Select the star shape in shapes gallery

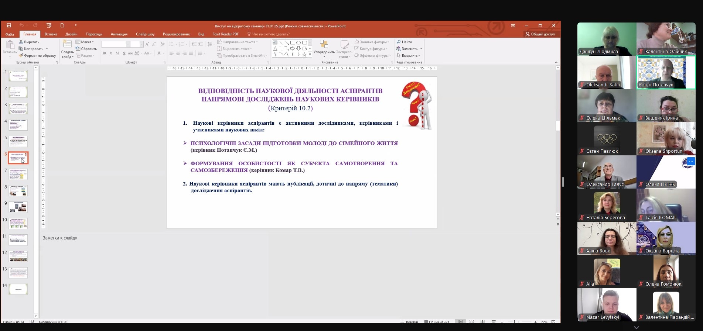coord(304,55)
